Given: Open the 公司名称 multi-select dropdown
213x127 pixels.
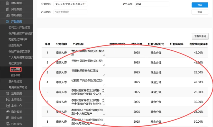Looking at the screenshot, I should (70, 4).
